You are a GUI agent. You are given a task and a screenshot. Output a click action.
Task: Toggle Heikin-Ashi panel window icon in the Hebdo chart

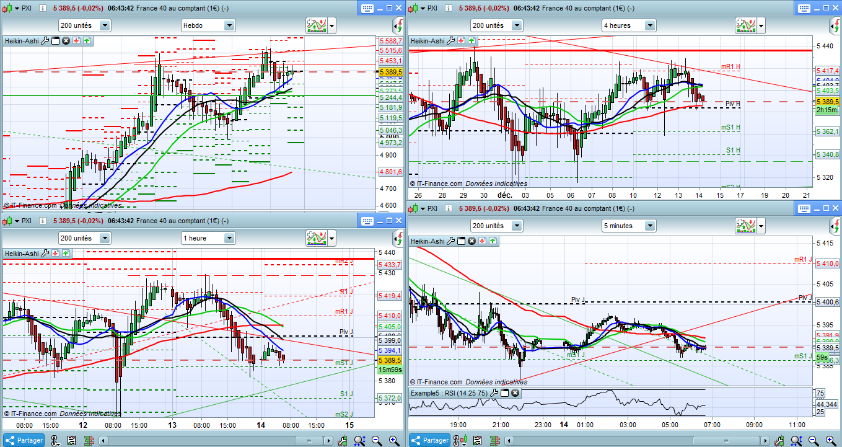(x=55, y=41)
